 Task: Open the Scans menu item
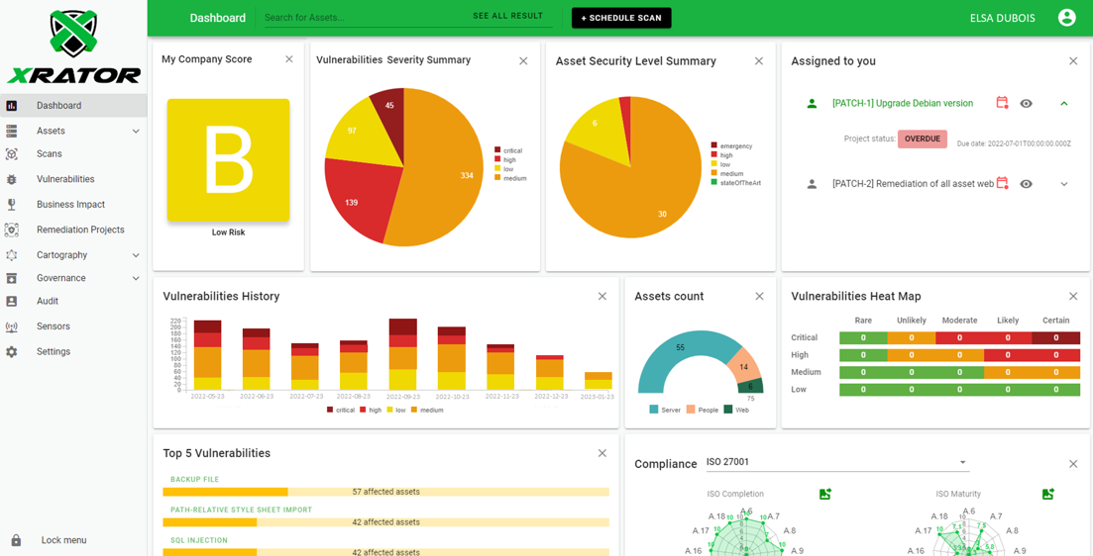[73, 153]
